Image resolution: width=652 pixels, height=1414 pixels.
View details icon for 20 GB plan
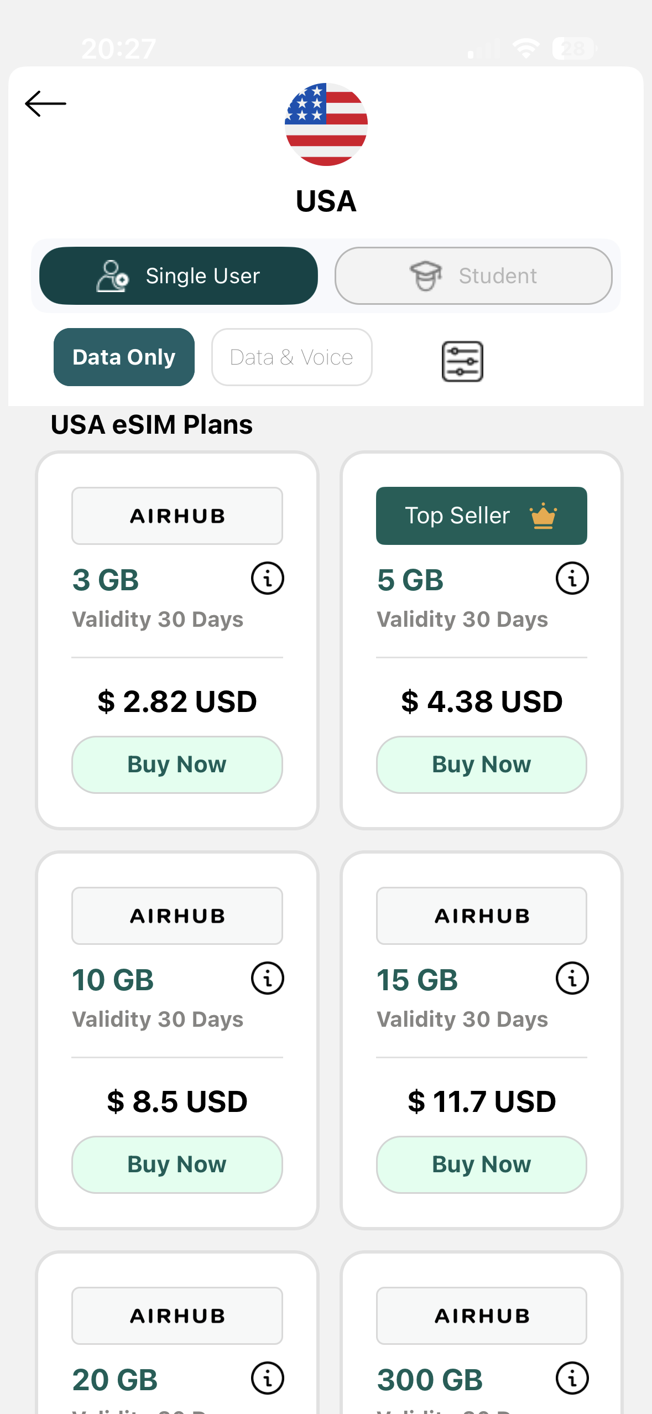pyautogui.click(x=268, y=1379)
